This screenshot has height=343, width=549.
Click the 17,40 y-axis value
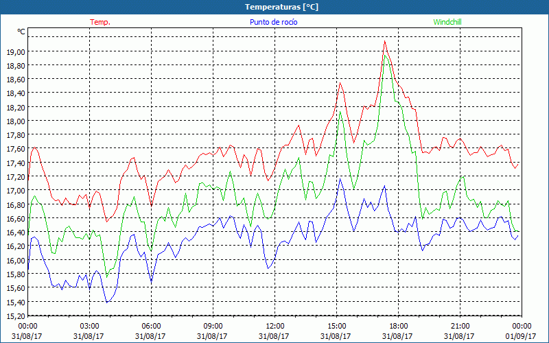16,163
